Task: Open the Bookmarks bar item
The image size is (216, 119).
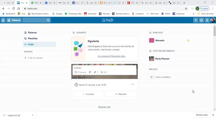Action: point(9,14)
